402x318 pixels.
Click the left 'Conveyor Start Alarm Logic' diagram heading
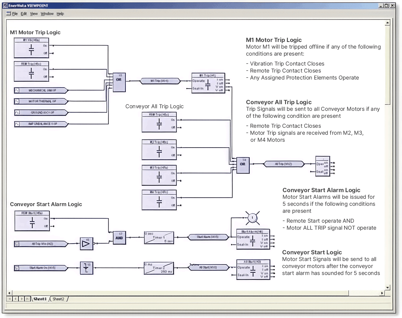(46, 204)
